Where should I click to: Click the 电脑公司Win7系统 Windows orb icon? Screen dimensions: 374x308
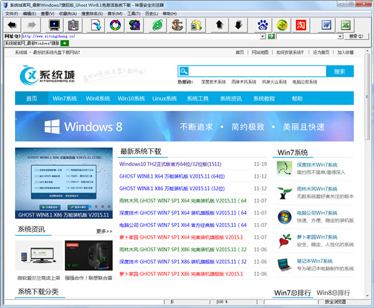(x=284, y=217)
